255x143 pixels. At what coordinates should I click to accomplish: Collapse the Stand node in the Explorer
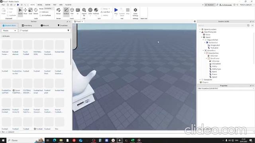(x=202, y=37)
